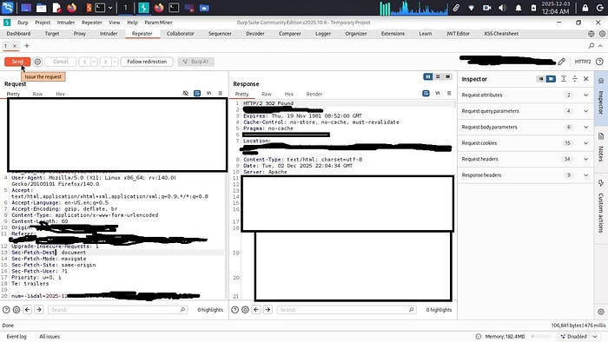Open Request panel hamburger menu
Image resolution: width=608 pixels, height=342 pixels.
pos(221,94)
